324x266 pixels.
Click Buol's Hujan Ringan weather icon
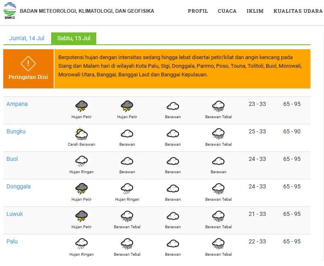tap(82, 161)
